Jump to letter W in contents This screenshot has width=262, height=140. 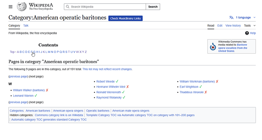point(77,52)
